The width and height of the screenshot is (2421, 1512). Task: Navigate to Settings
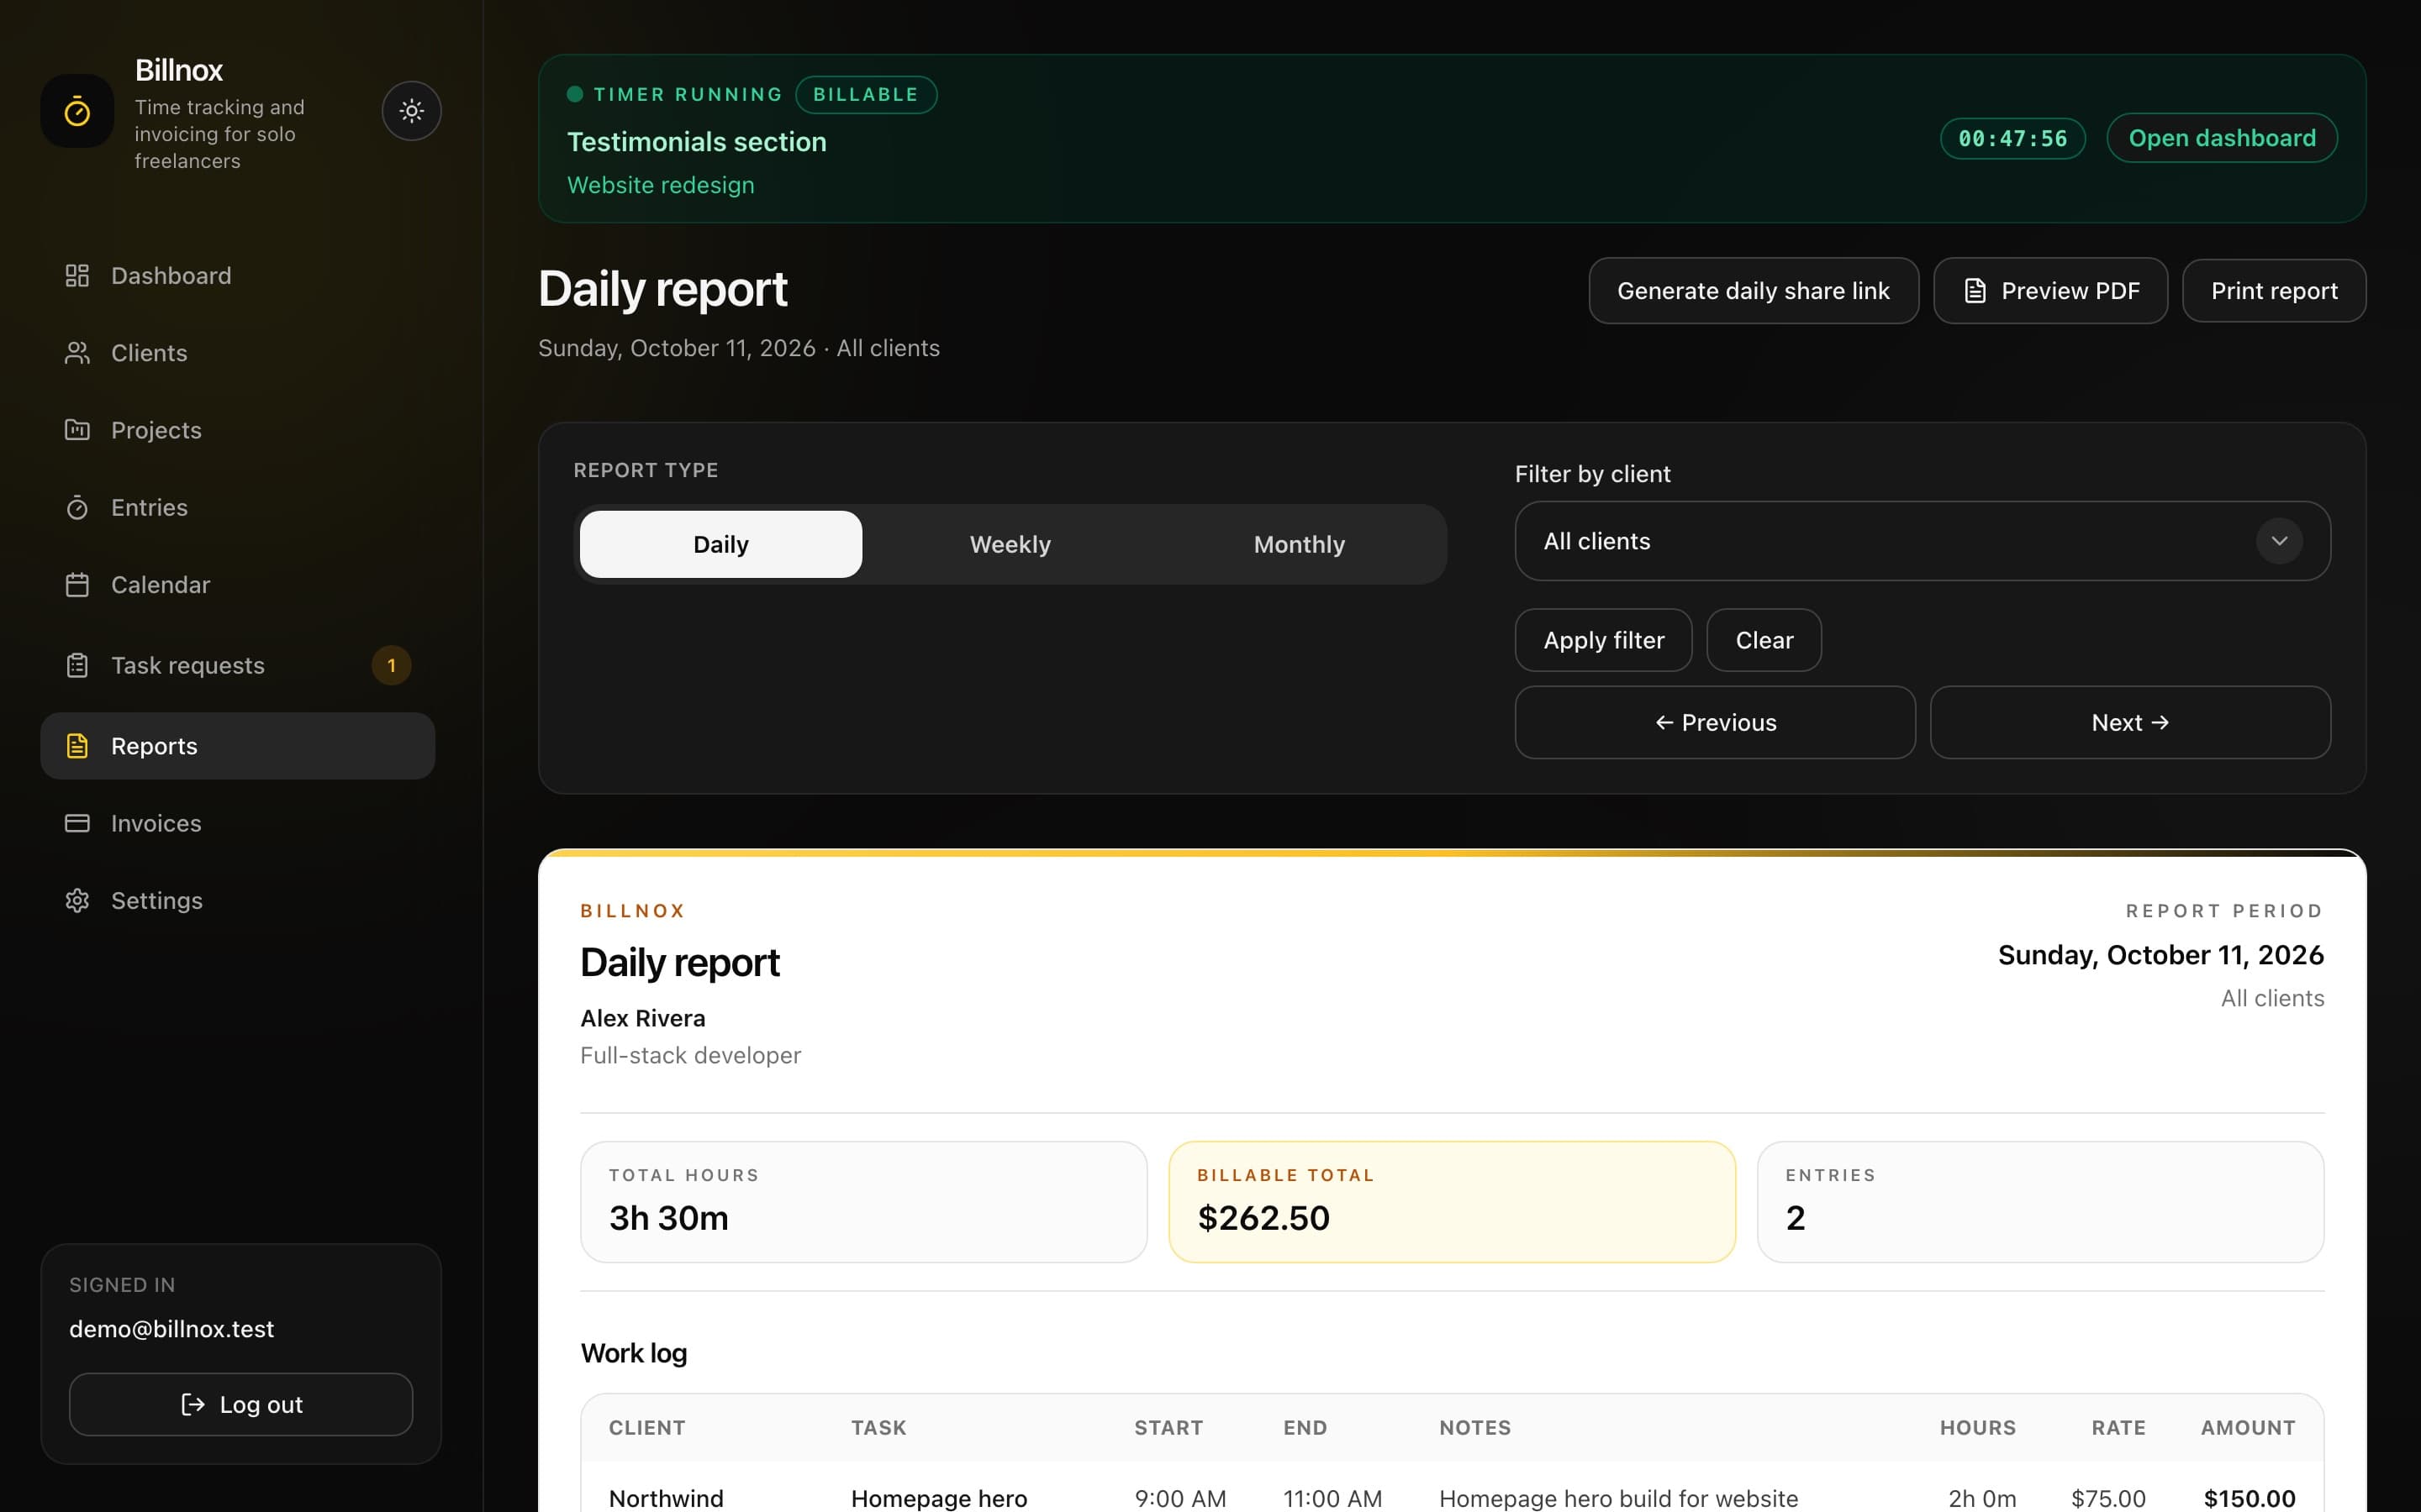click(238, 900)
